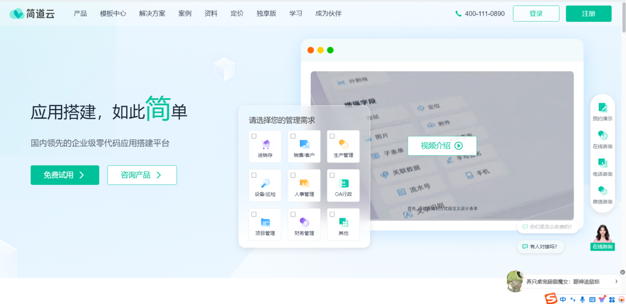Open the 定价 nav item
The width and height of the screenshot is (626, 304).
tap(237, 14)
